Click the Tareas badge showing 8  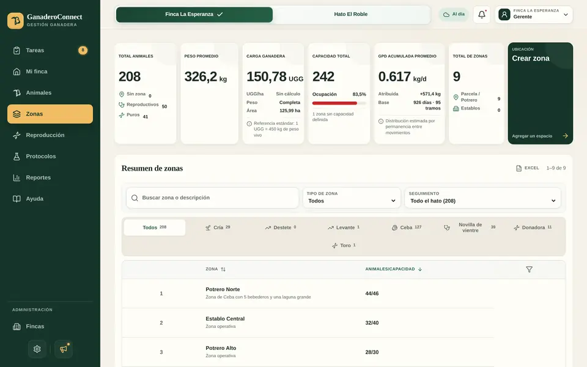(83, 50)
